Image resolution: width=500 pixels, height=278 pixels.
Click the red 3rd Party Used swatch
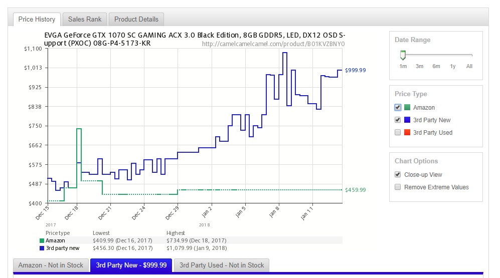(x=407, y=132)
